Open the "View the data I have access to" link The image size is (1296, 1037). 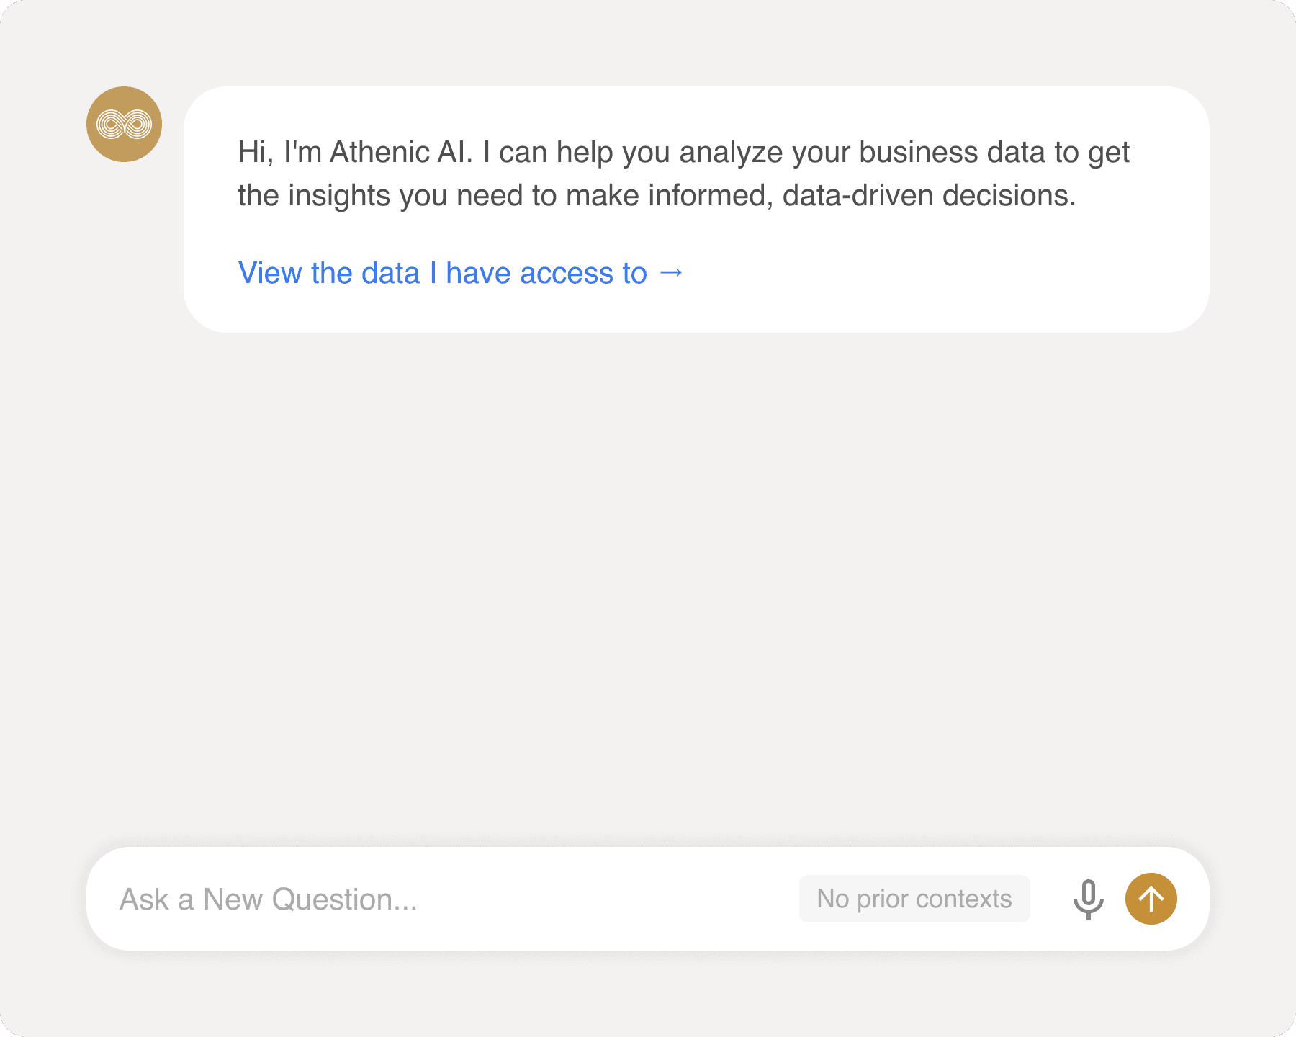pyautogui.click(x=461, y=274)
